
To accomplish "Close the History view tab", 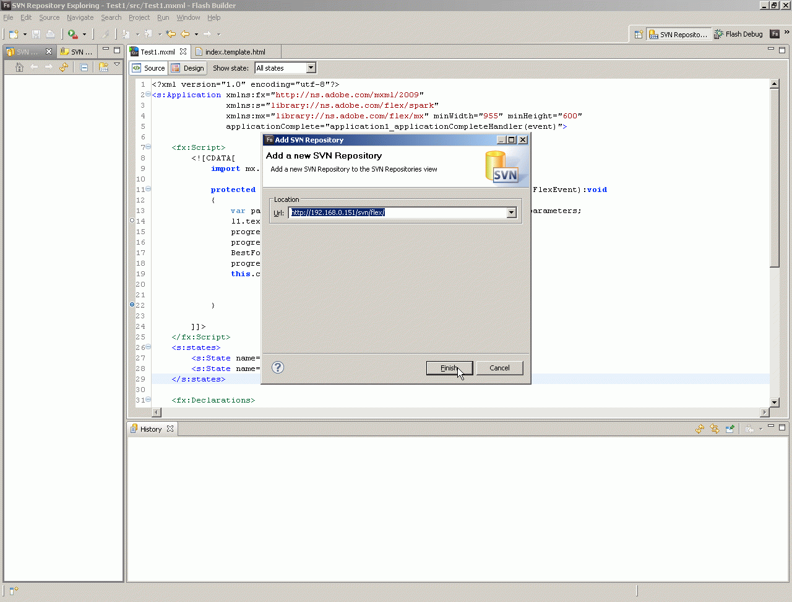I will pos(170,429).
